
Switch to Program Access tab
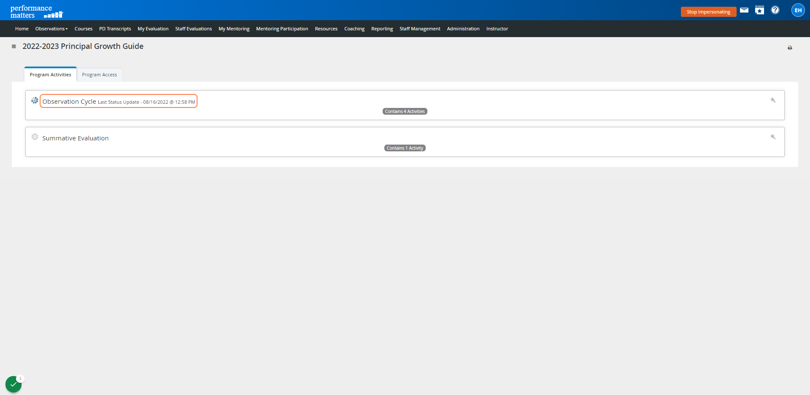pos(100,75)
